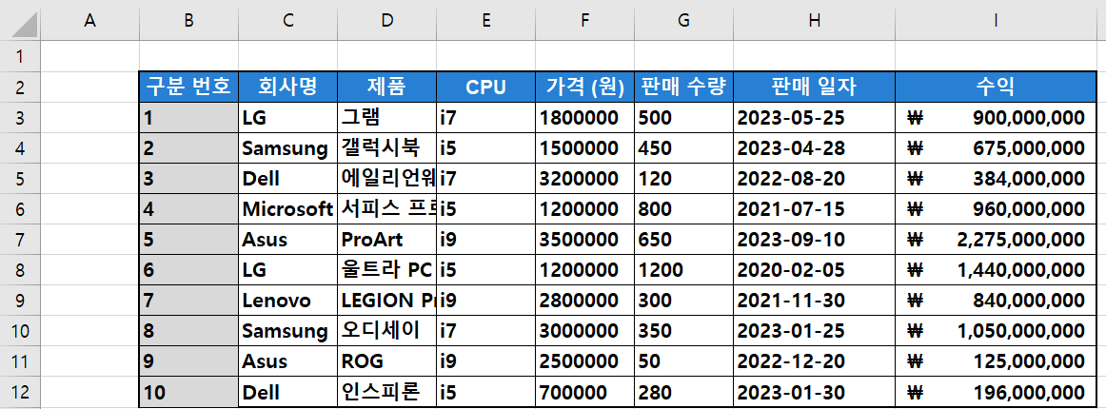
Task: Select the quantity cell 1200
Action: coord(683,269)
